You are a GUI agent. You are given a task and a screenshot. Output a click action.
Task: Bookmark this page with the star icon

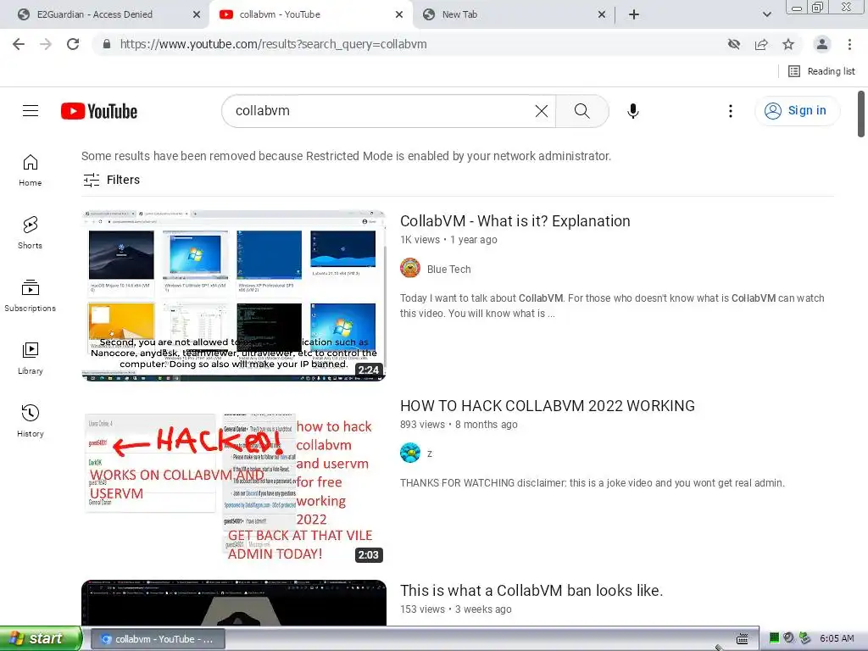point(788,44)
